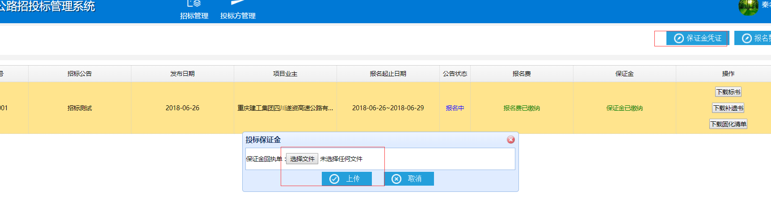Viewport: 771px width, 220px height.
Task: Cancel the dialog with 取消 button
Action: click(409, 178)
